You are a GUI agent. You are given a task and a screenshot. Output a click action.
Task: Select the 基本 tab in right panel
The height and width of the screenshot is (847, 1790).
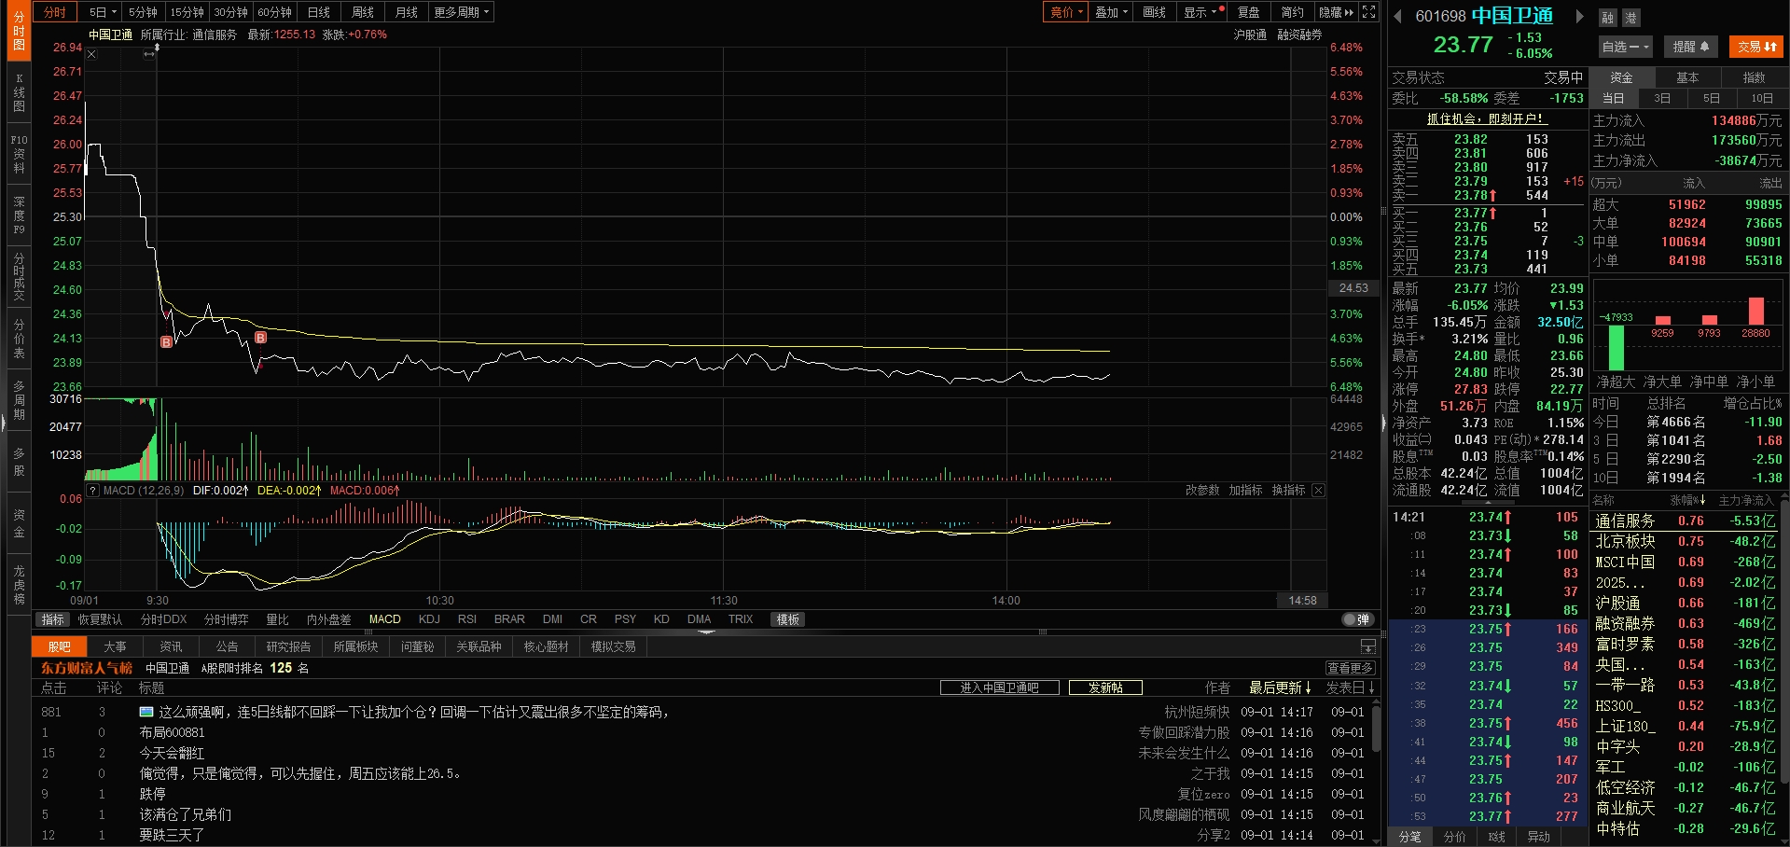click(1688, 77)
